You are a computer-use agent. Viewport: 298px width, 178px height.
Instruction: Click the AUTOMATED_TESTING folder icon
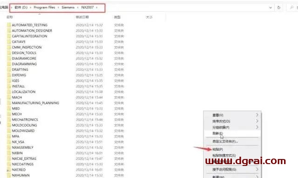tap(9, 25)
